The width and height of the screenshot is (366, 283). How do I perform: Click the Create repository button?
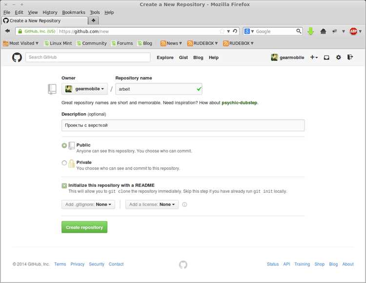(x=84, y=227)
